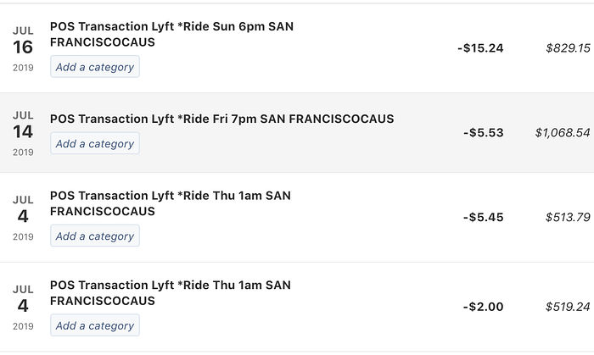Select the $1,068.54 running balance
This screenshot has width=594, height=355.
[562, 133]
